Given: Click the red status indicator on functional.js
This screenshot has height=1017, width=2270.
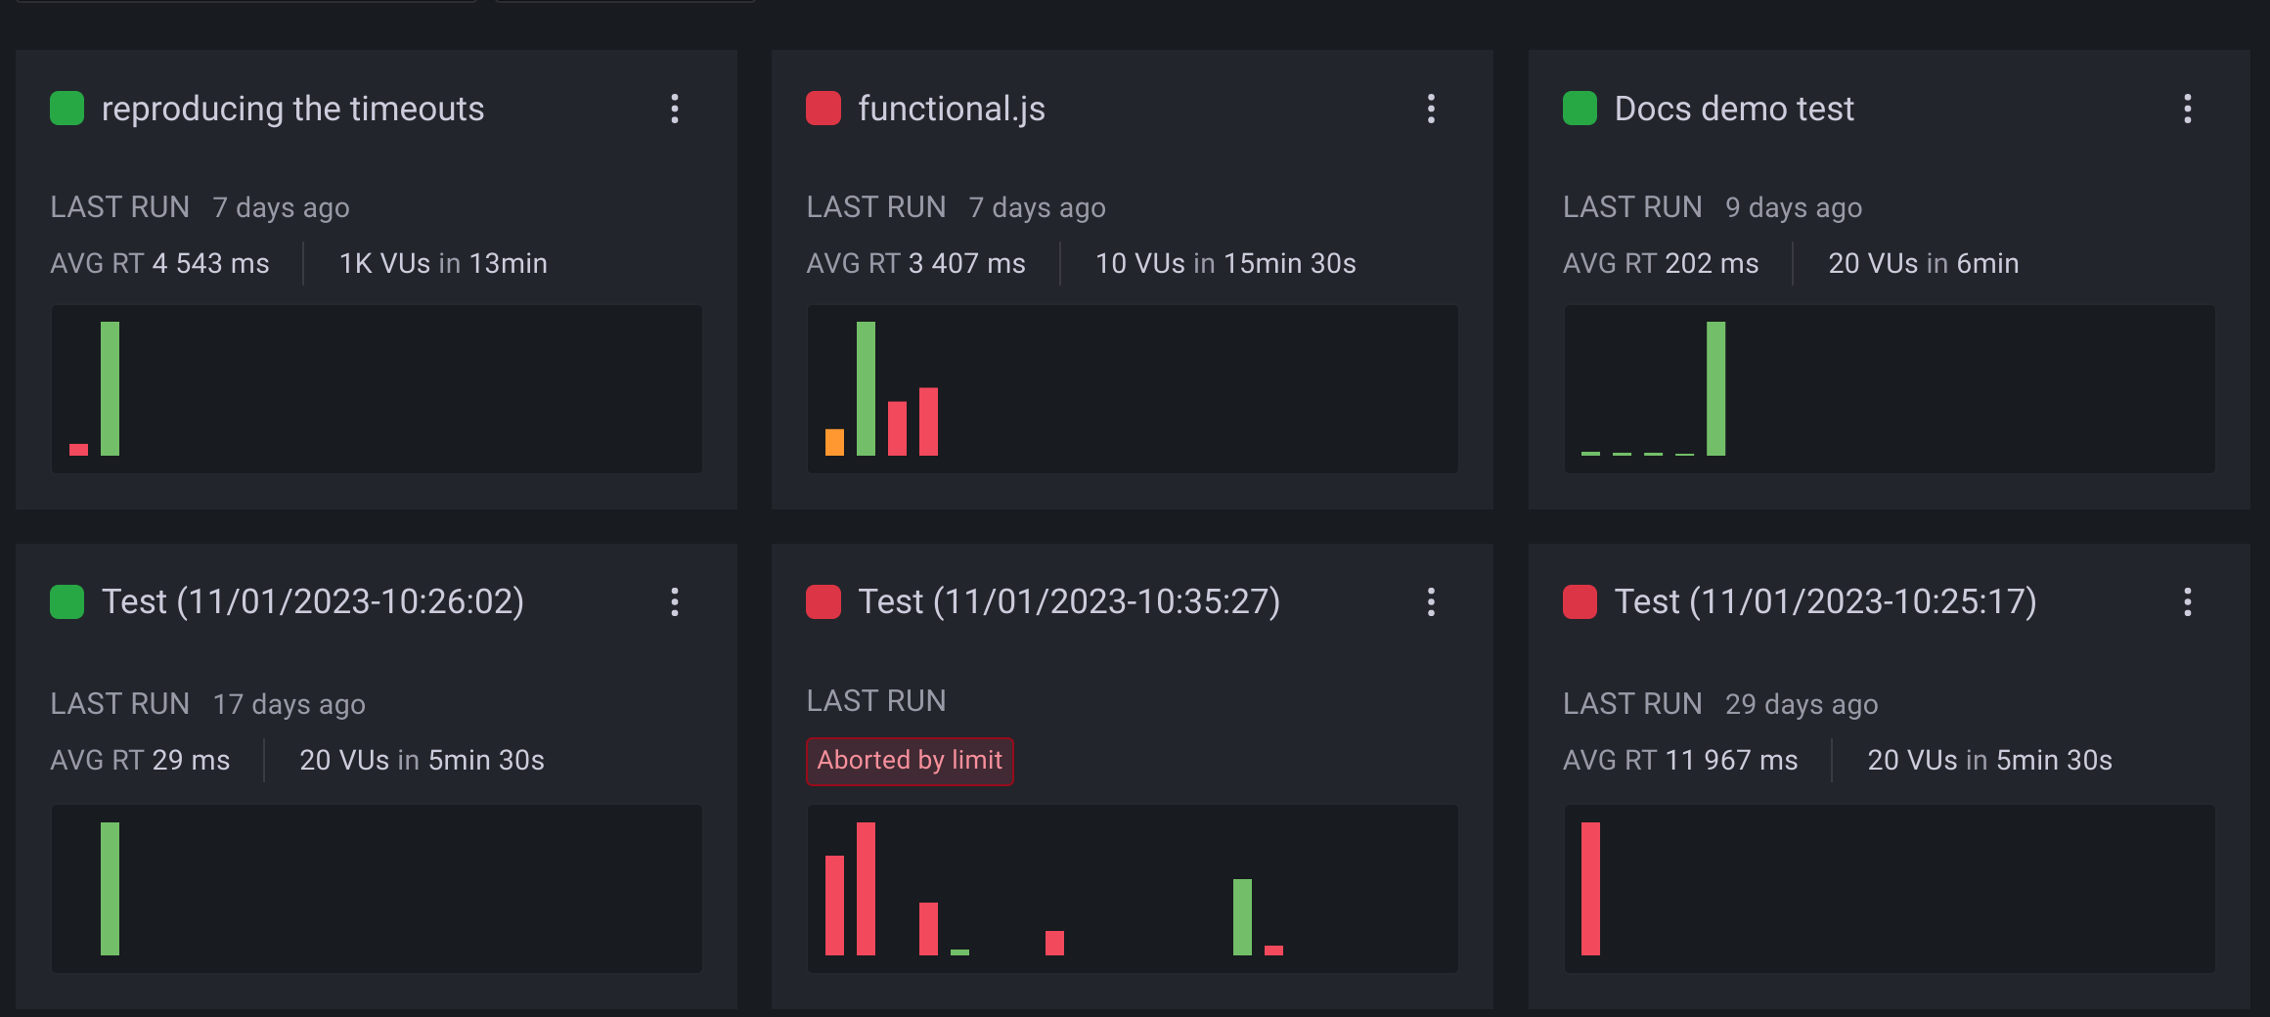Looking at the screenshot, I should point(823,109).
